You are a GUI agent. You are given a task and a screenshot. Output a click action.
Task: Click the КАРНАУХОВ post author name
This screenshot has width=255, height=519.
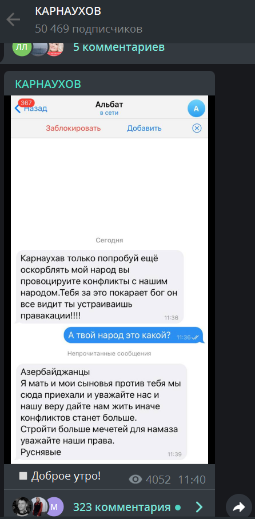(x=48, y=84)
